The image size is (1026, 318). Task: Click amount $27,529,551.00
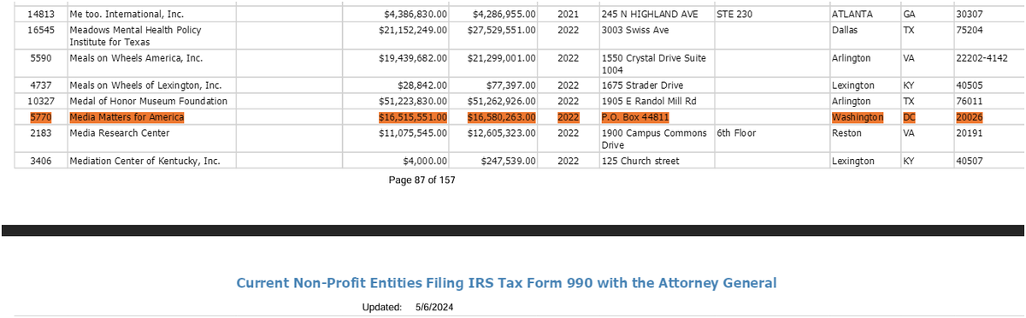[502, 30]
